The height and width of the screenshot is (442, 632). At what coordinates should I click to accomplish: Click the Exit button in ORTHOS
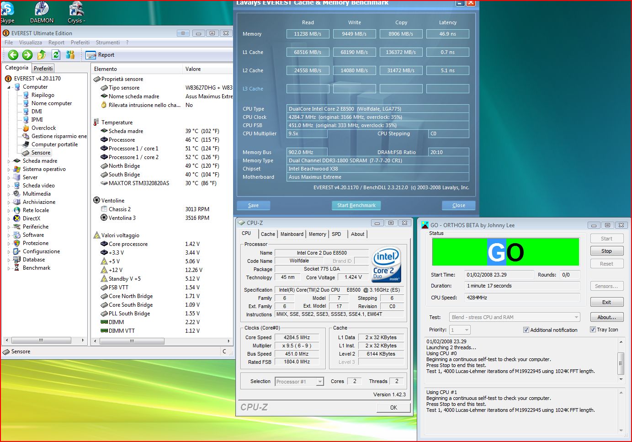pyautogui.click(x=607, y=302)
